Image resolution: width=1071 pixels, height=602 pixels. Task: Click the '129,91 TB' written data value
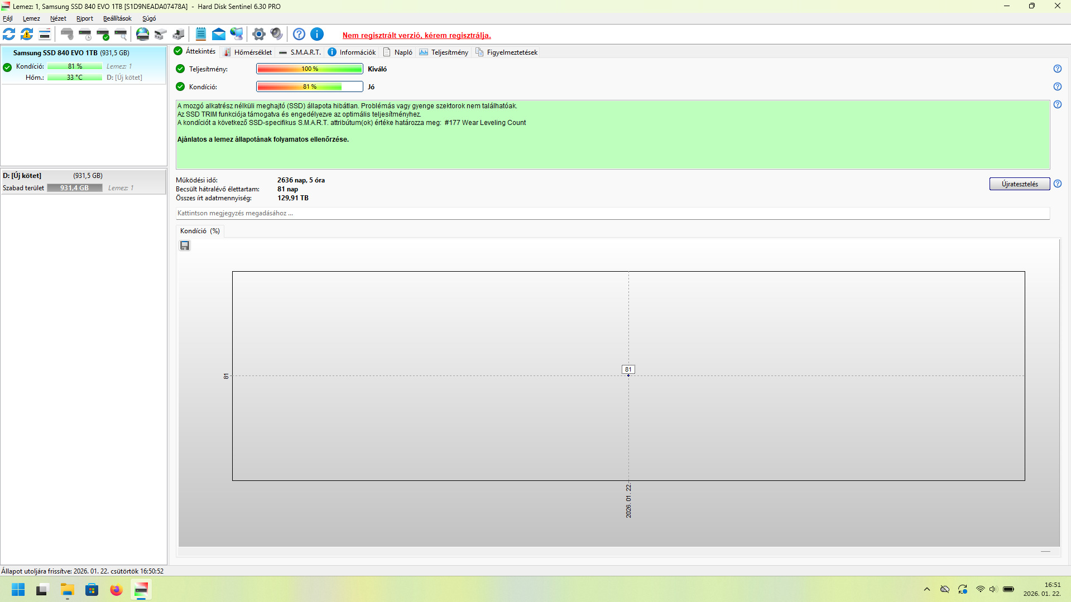tap(293, 198)
